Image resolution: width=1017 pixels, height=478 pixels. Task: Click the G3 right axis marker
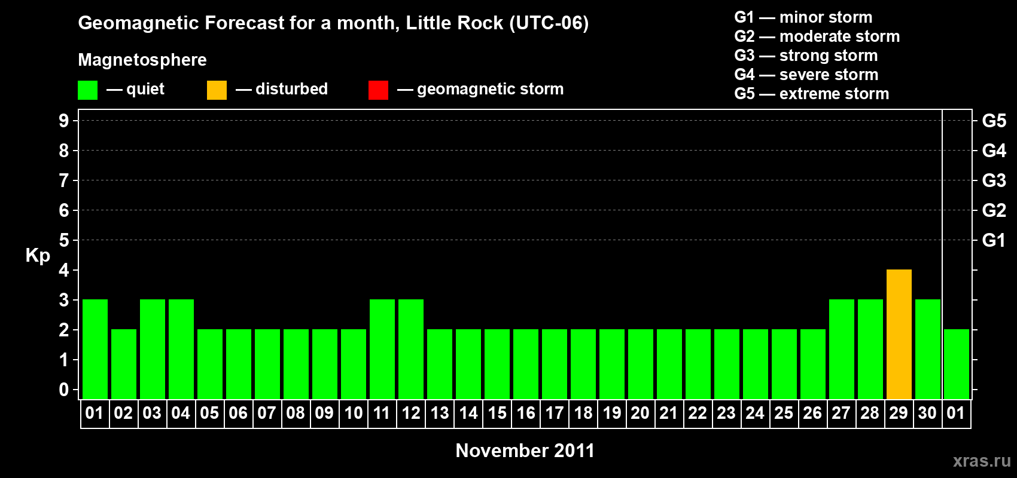pos(994,180)
